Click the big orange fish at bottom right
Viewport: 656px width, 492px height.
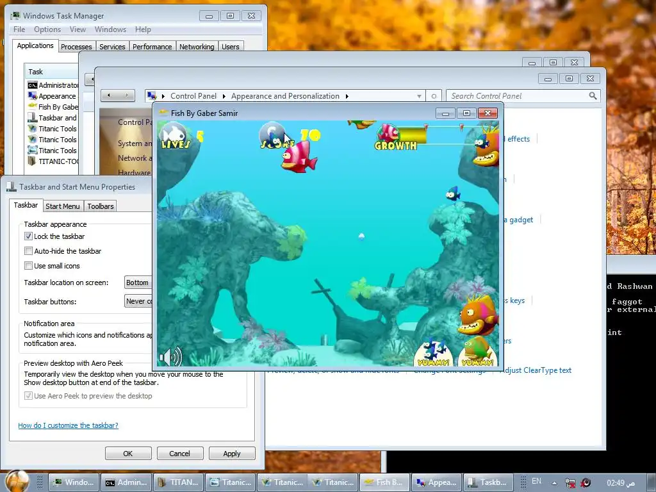478,315
